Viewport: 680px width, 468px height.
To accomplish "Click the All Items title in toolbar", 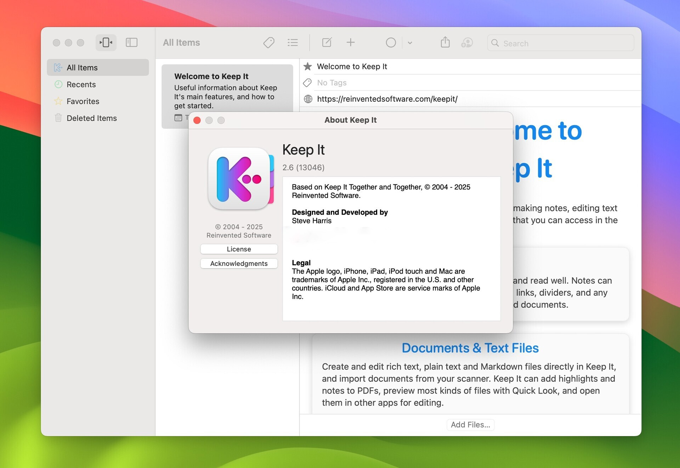I will coord(181,43).
